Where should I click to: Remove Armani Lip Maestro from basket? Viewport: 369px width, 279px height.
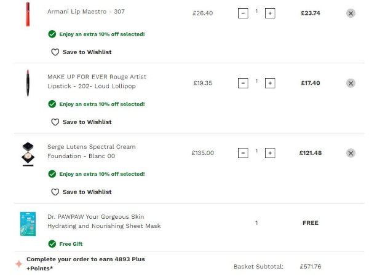351,13
